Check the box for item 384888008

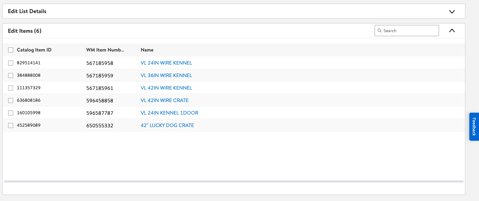point(11,76)
